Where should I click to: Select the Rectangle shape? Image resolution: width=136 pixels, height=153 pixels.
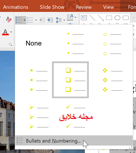click(109, 18)
